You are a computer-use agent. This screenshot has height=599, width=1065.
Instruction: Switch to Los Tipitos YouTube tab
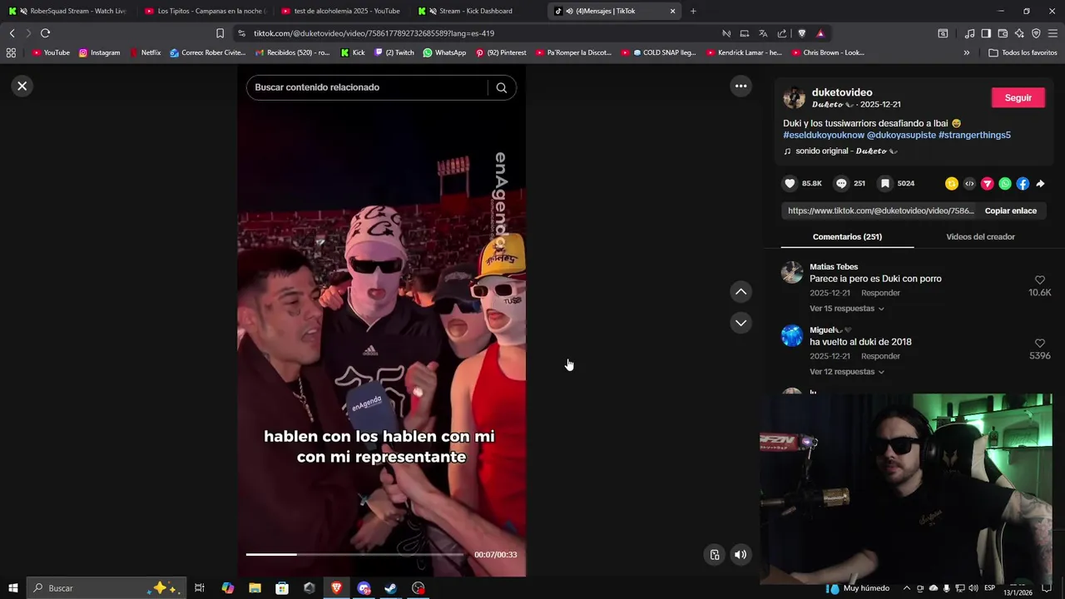click(206, 11)
